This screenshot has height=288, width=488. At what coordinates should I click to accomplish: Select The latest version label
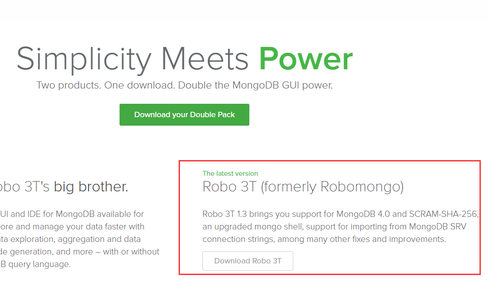tap(230, 173)
